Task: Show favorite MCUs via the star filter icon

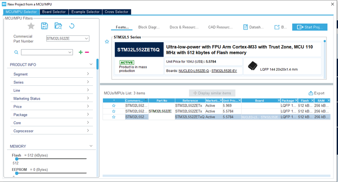Action: tap(31, 26)
